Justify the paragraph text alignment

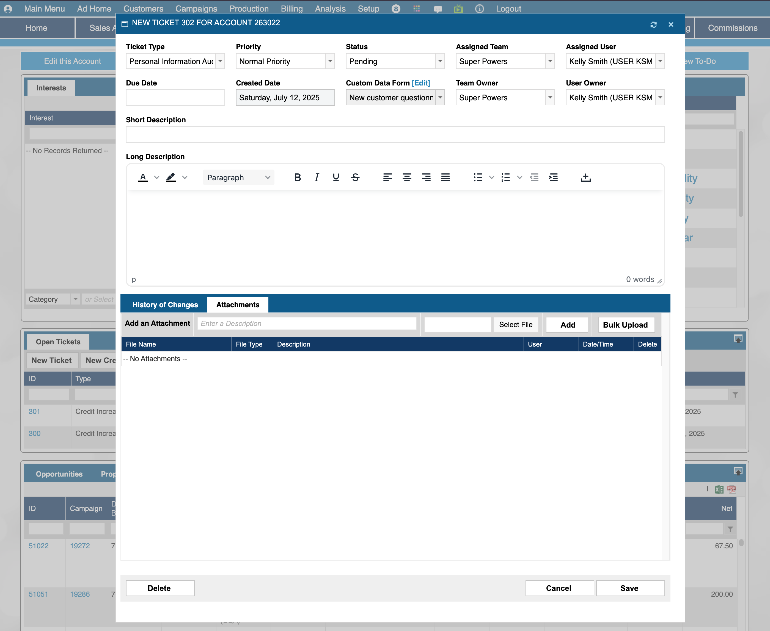(x=445, y=177)
